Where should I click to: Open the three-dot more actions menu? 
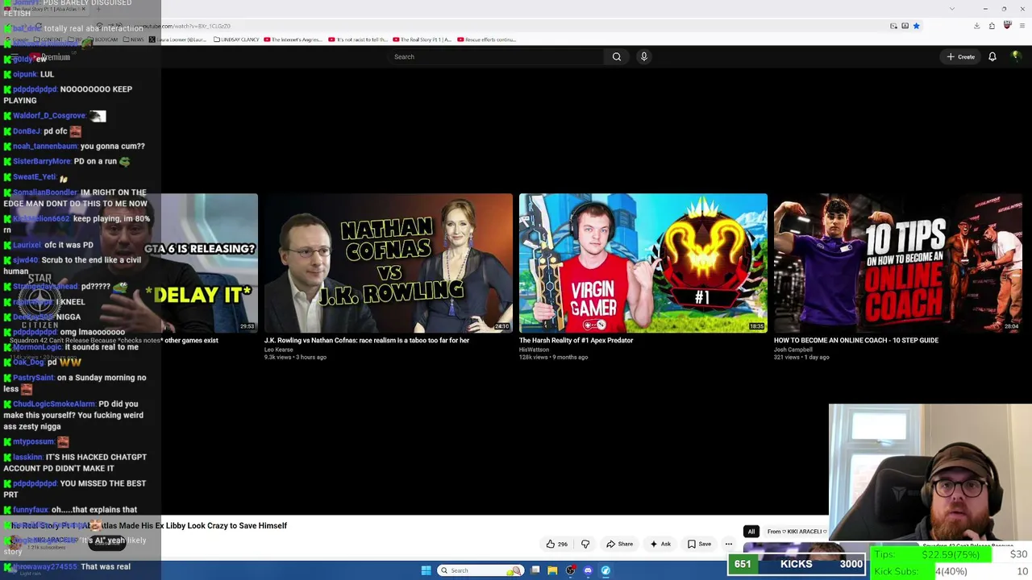coord(728,544)
